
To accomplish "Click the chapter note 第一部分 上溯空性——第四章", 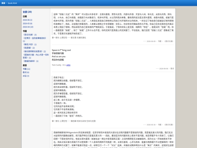I will click(x=74, y=121).
